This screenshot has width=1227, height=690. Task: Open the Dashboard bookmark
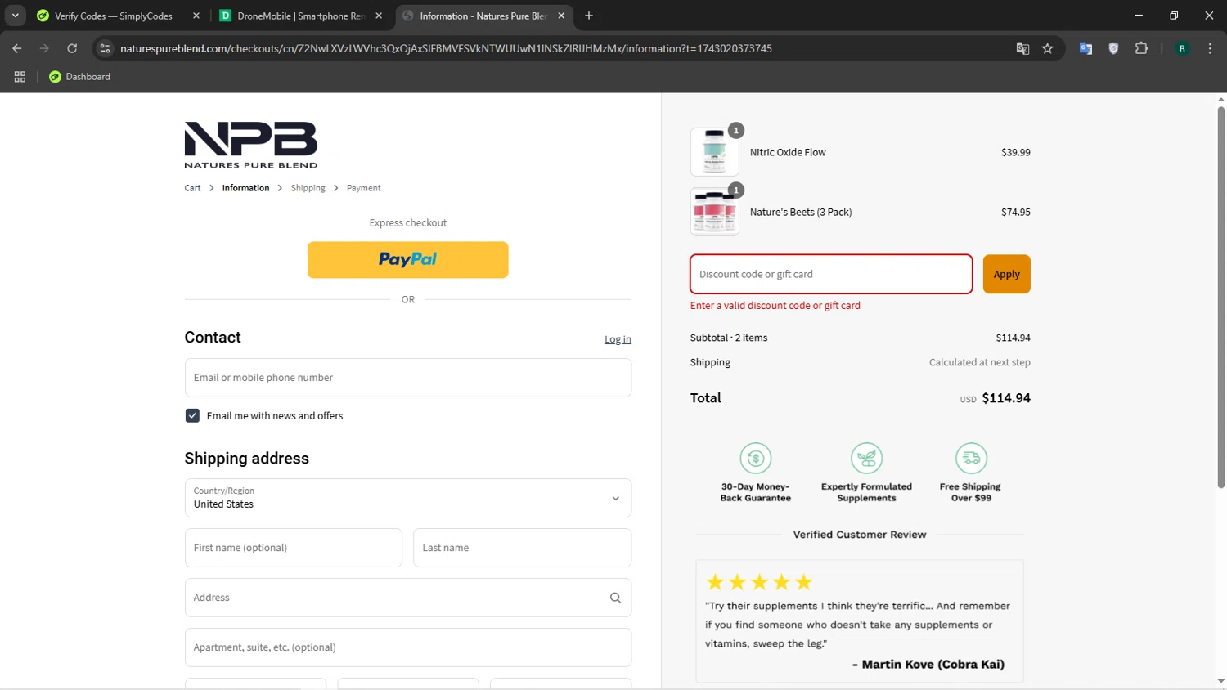pyautogui.click(x=79, y=77)
